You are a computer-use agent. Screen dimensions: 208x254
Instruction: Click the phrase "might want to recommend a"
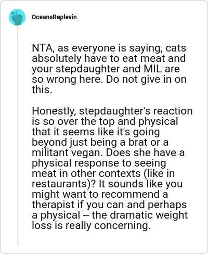(100, 194)
